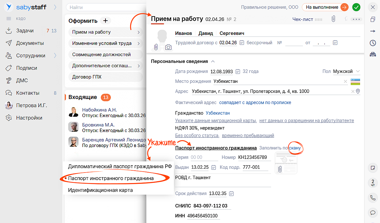Open the chat bubble icon in right sidebar
This screenshot has width=380, height=223.
(373, 212)
